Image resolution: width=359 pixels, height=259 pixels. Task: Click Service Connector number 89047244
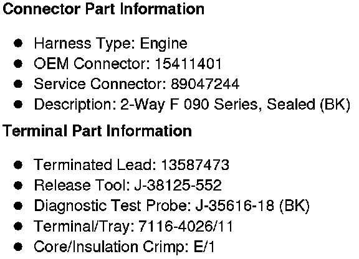click(205, 84)
